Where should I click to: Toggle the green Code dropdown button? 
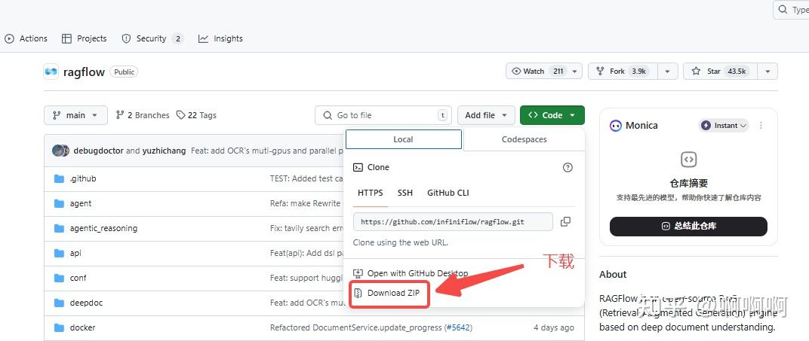[552, 115]
